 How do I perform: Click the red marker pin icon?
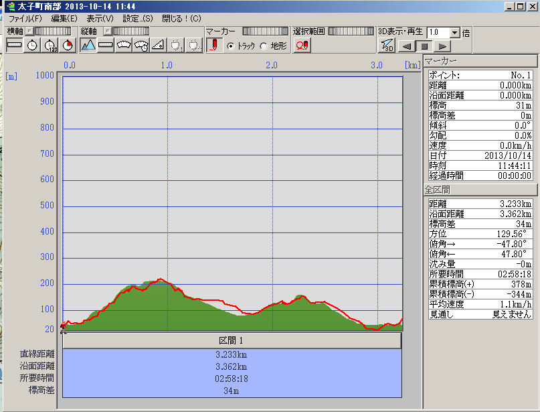tap(213, 46)
